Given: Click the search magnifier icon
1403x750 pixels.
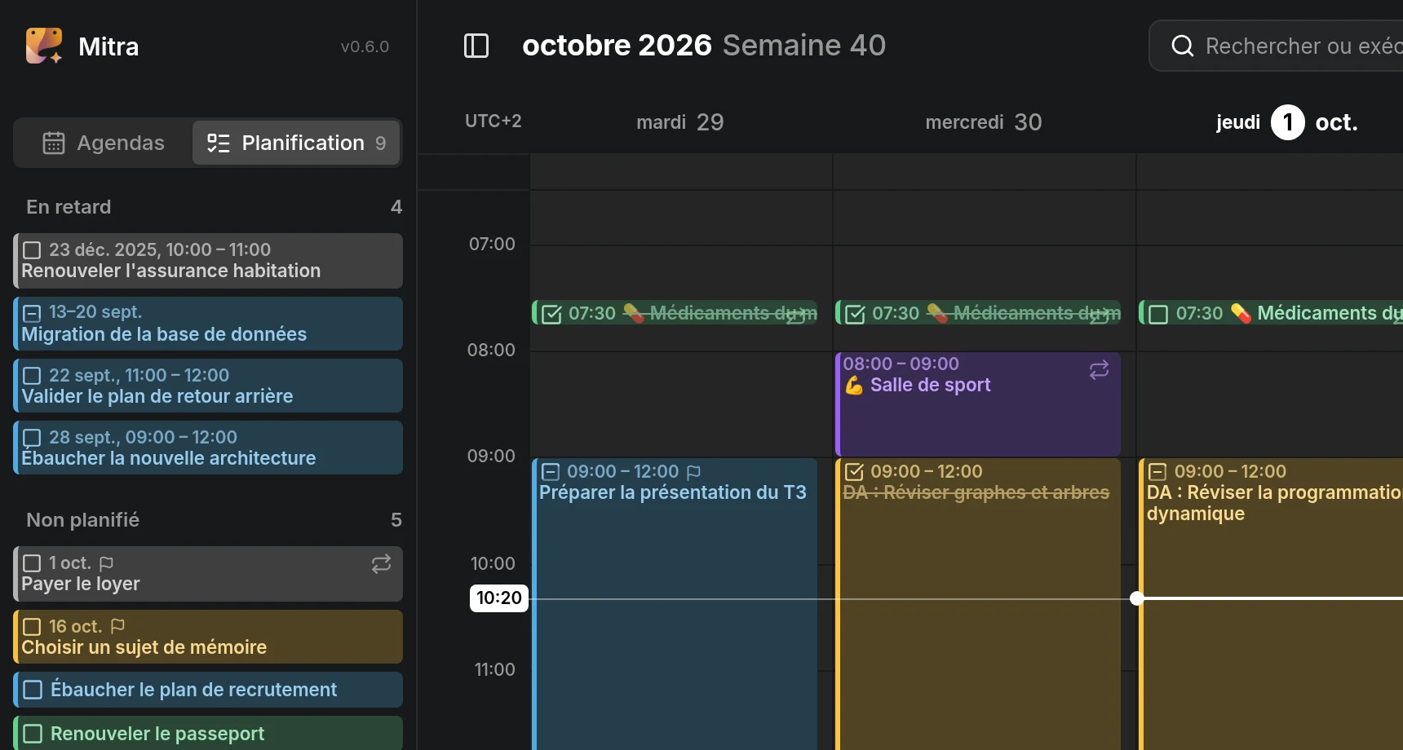Looking at the screenshot, I should pyautogui.click(x=1182, y=46).
